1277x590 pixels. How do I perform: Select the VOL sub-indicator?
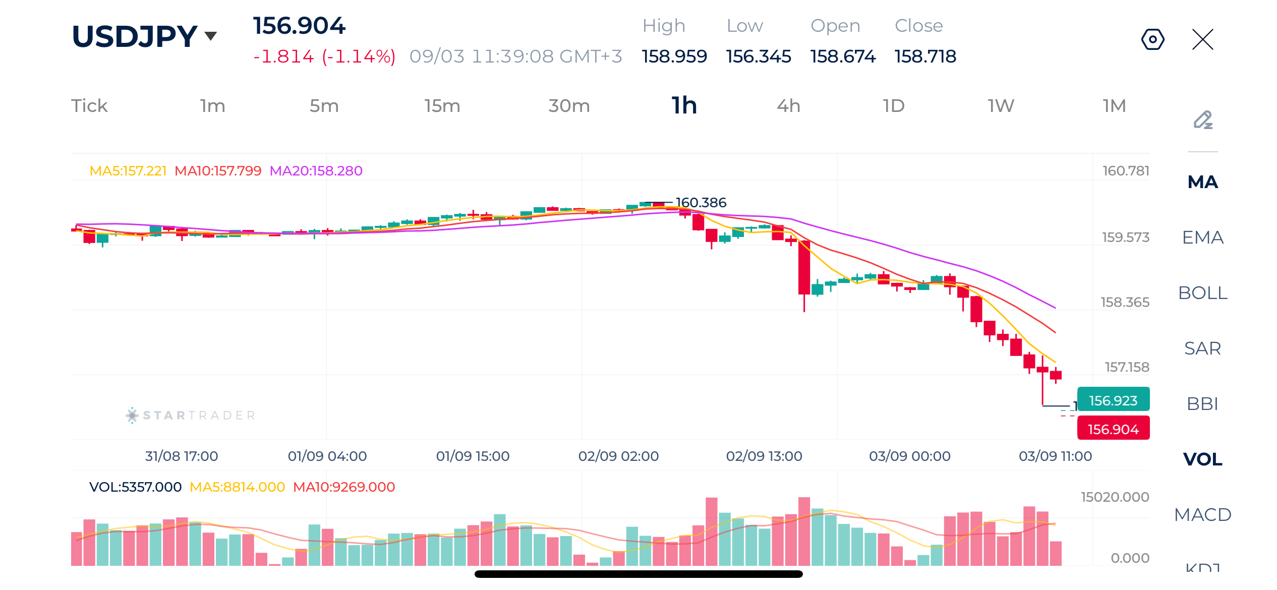point(1203,459)
